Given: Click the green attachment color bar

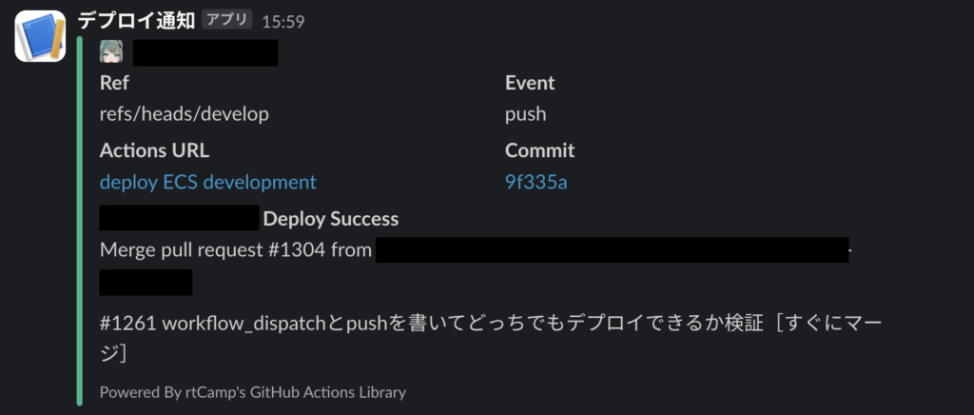Looking at the screenshot, I should (80, 221).
